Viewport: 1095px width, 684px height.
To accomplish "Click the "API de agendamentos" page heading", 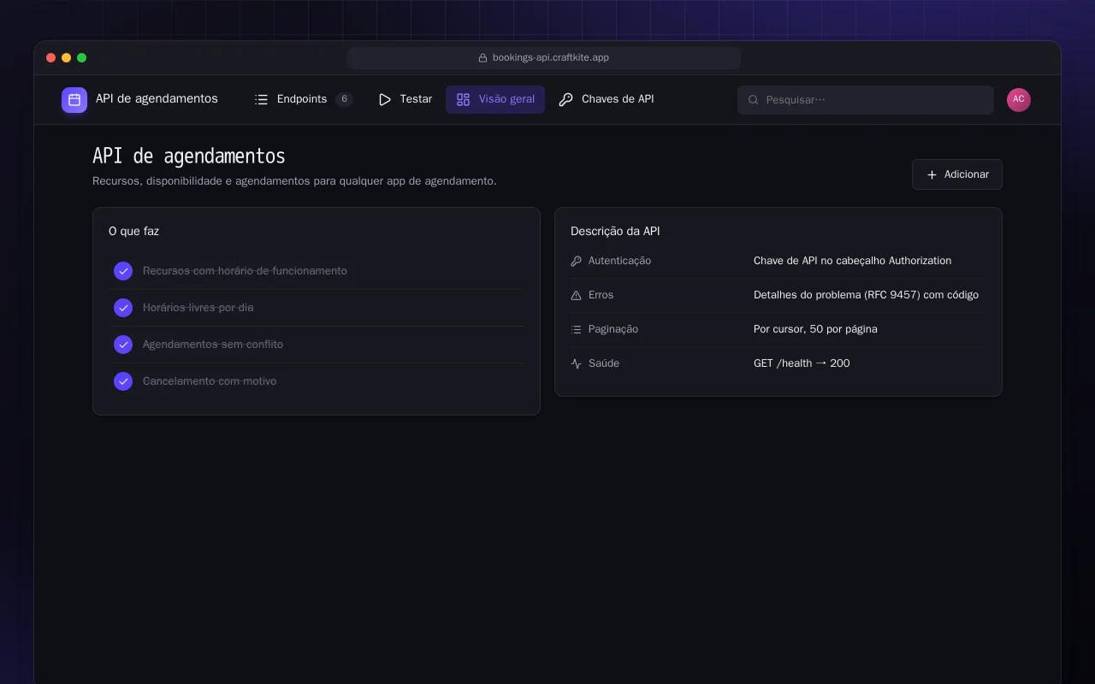I will tap(189, 156).
